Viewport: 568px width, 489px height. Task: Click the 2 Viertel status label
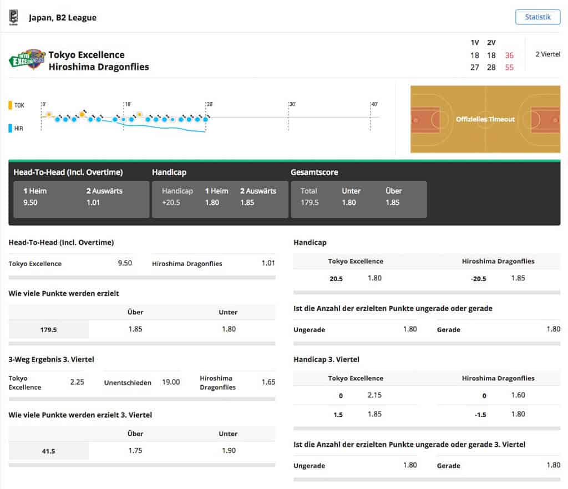[x=547, y=54]
